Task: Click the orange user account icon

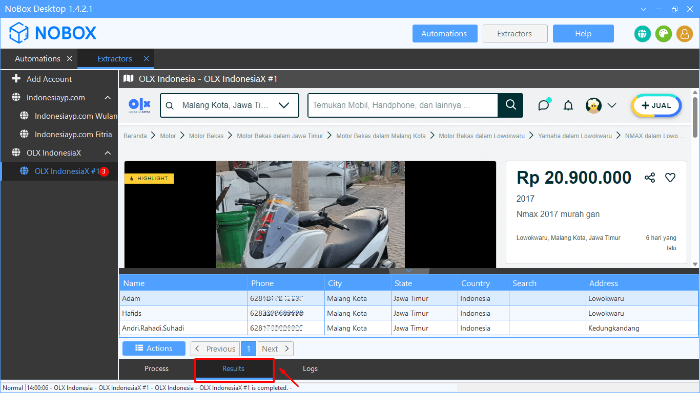Action: (x=684, y=33)
